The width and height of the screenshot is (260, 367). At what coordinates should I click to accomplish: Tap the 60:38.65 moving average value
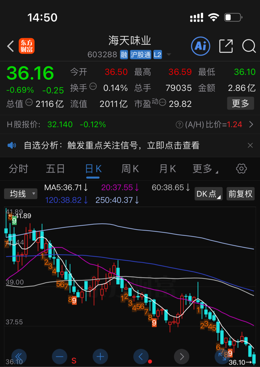pos(171,188)
